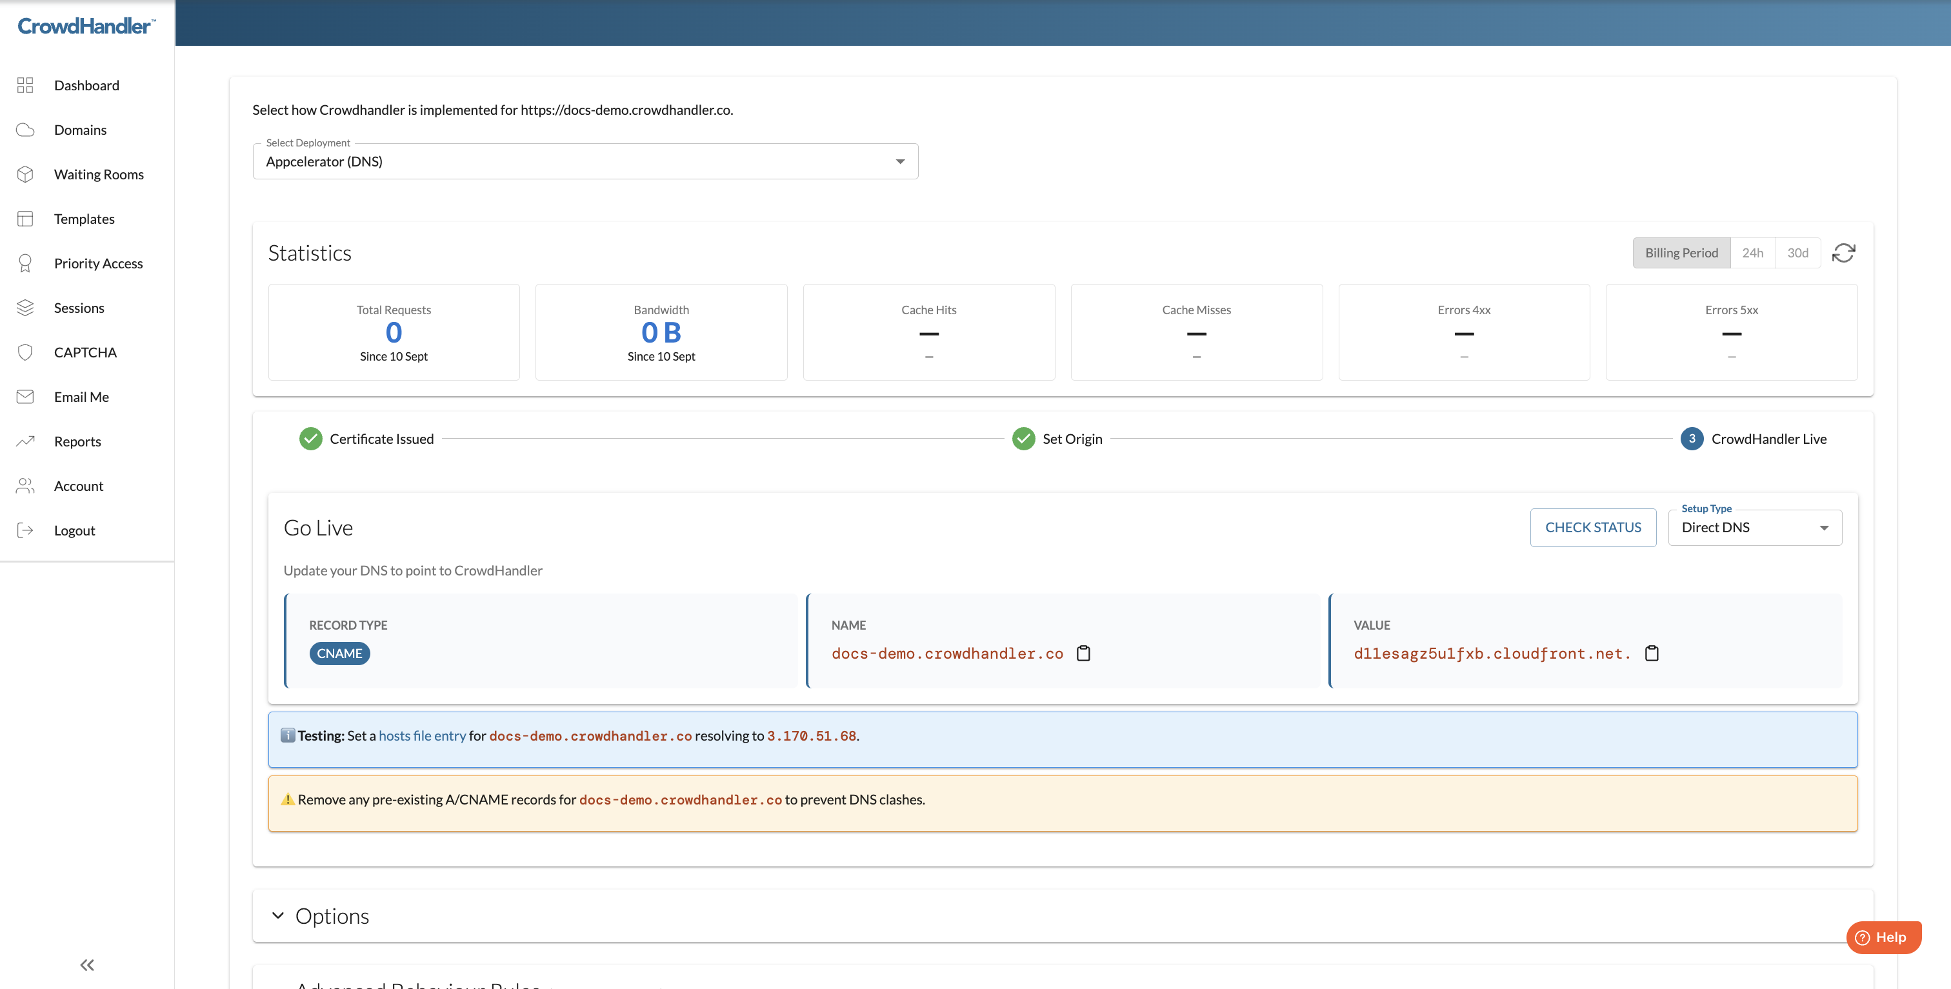Copy the cloudfront.net VALUE record
Image resolution: width=1951 pixels, height=989 pixels.
click(1652, 653)
